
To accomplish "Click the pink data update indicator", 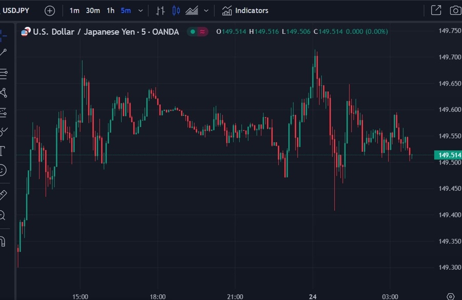I will pyautogui.click(x=202, y=31).
